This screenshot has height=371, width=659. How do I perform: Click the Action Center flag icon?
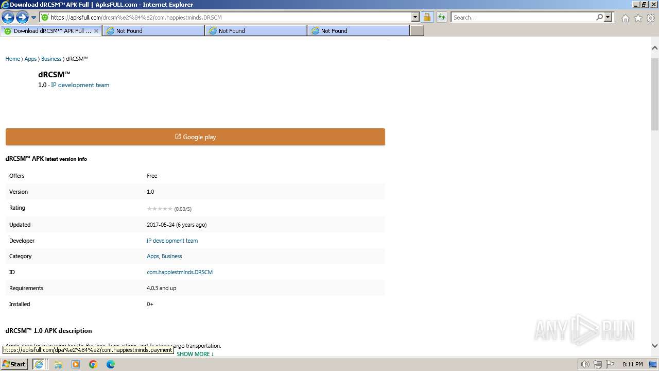[610, 365]
